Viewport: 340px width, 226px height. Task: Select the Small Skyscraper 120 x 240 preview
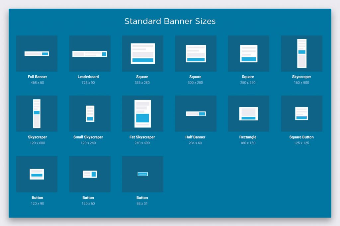pos(89,113)
